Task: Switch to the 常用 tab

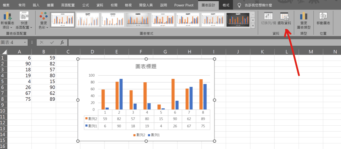Action: (x=22, y=5)
